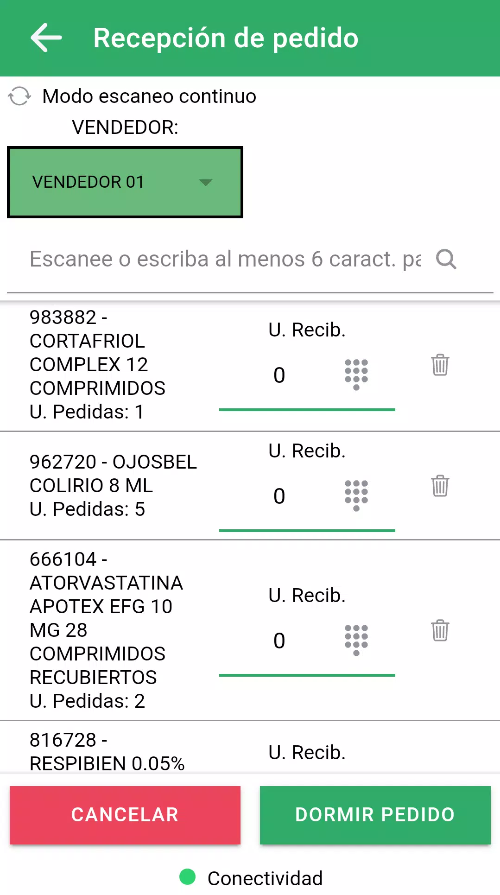Toggle Modo escaneo continuo refresh icon
Viewport: 500px width, 895px height.
click(x=19, y=96)
